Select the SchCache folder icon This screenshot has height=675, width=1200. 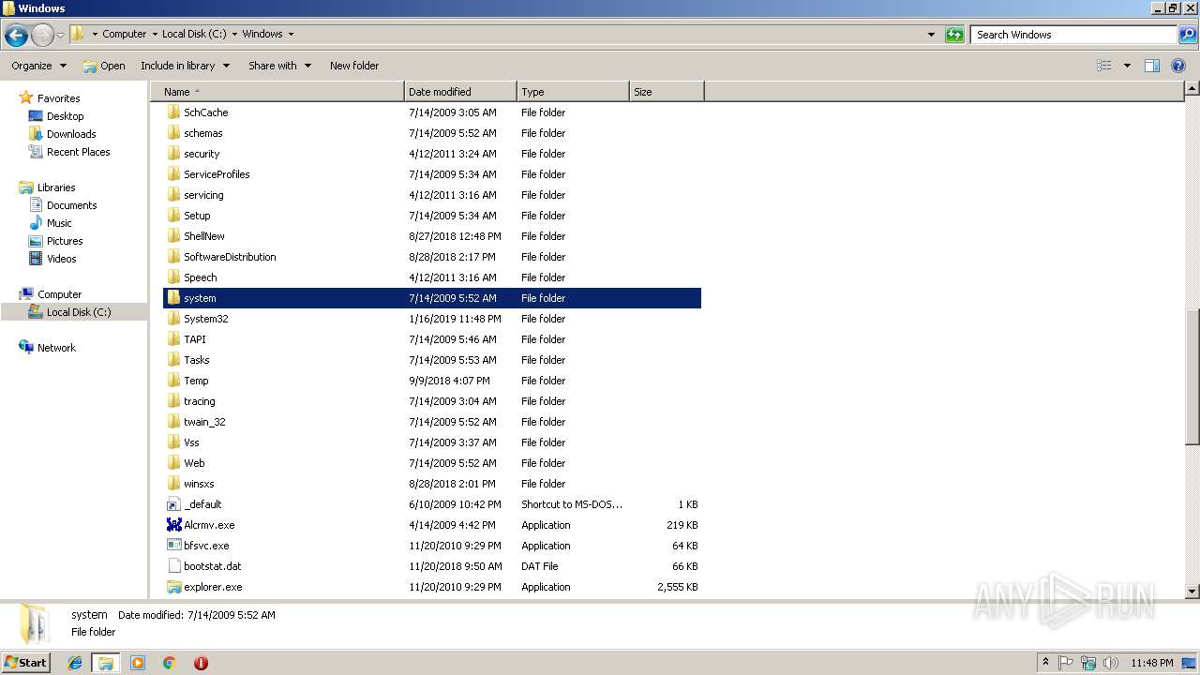tap(173, 112)
